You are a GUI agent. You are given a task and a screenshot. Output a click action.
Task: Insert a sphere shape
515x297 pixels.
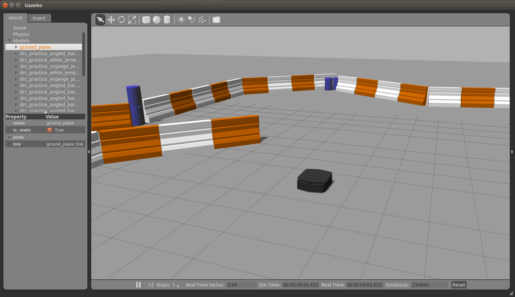(156, 20)
